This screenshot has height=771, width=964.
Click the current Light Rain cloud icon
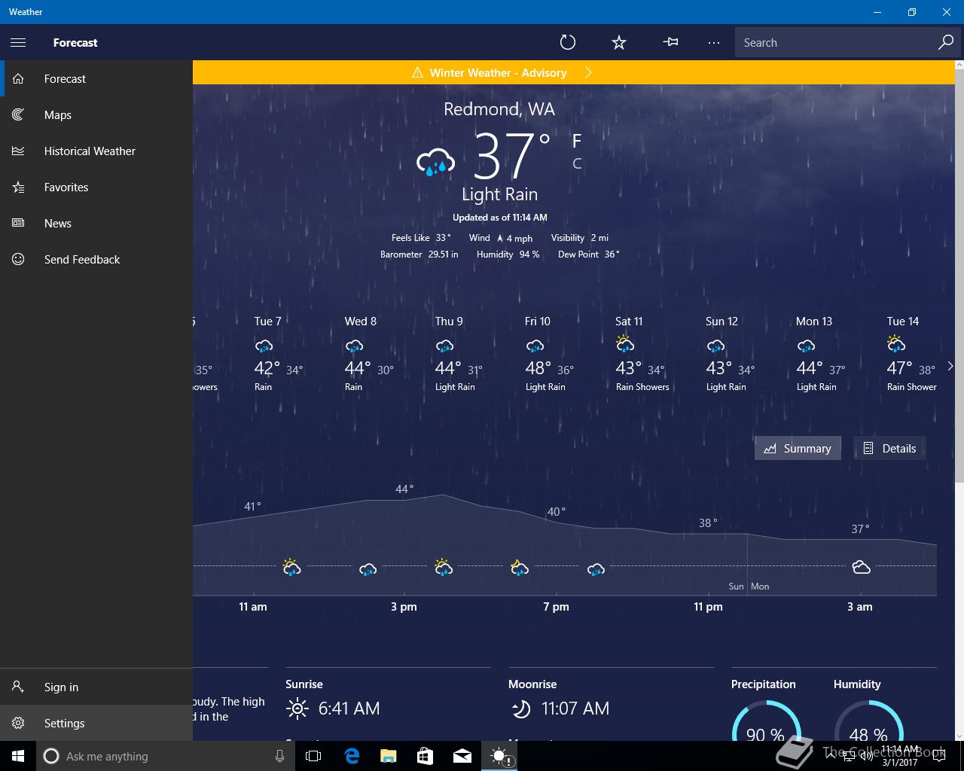436,162
